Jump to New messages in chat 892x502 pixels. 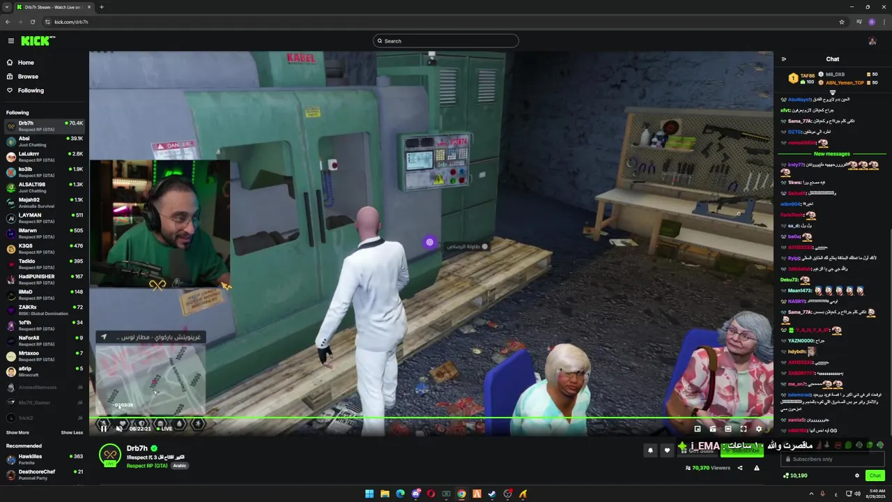point(831,153)
